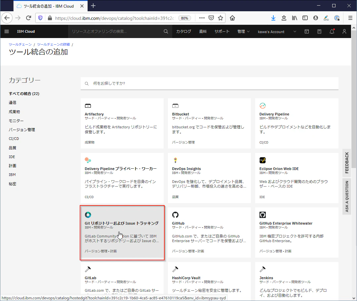Reload the page with the refresh icon
The width and height of the screenshot is (357, 301).
point(28,18)
